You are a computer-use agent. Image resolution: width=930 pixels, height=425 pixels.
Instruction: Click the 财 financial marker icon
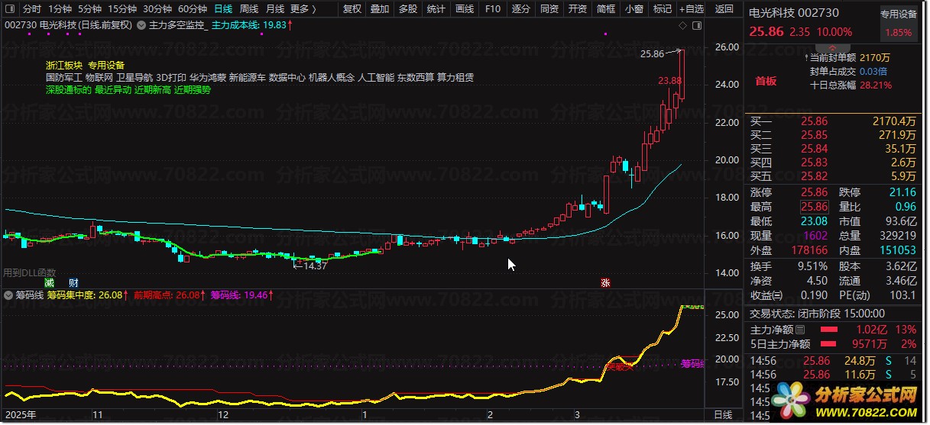click(73, 283)
